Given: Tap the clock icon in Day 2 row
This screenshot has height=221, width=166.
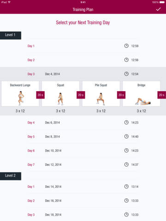Looking at the screenshot, I should [x=126, y=60].
